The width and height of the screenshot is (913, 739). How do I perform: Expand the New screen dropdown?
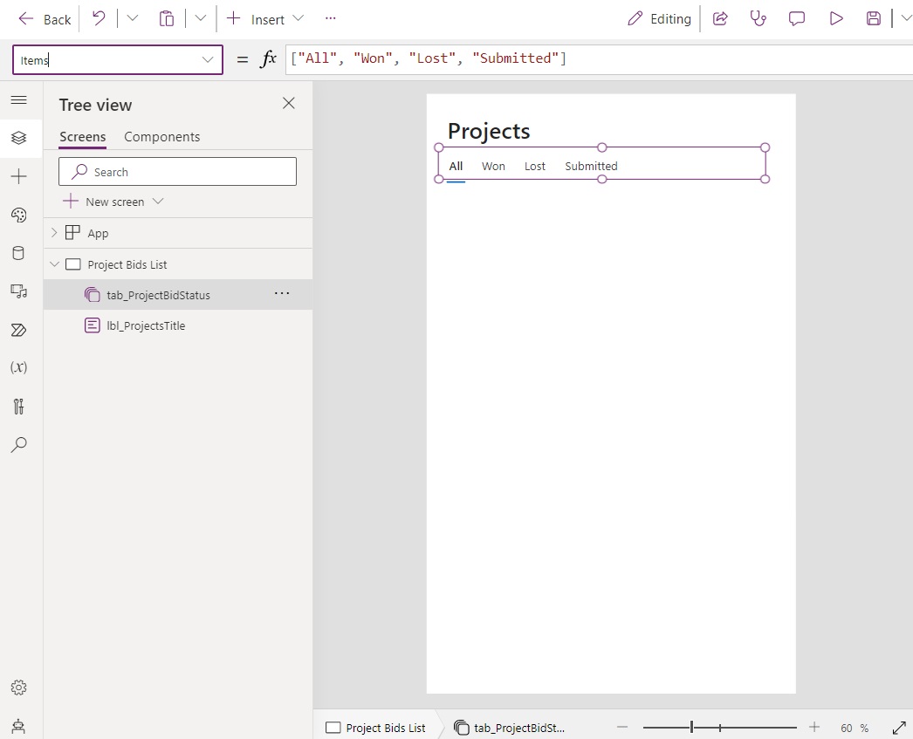pyautogui.click(x=158, y=202)
